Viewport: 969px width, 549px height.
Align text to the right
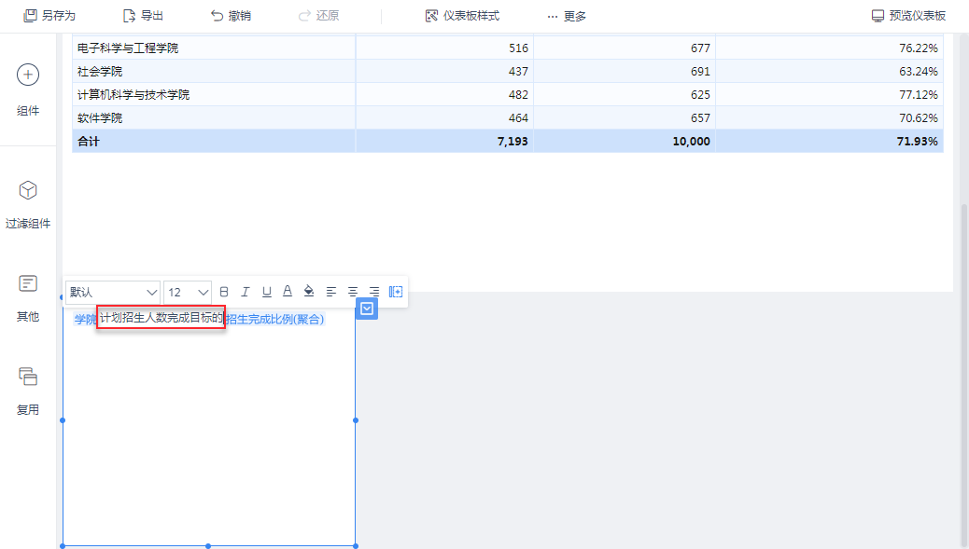coord(374,292)
